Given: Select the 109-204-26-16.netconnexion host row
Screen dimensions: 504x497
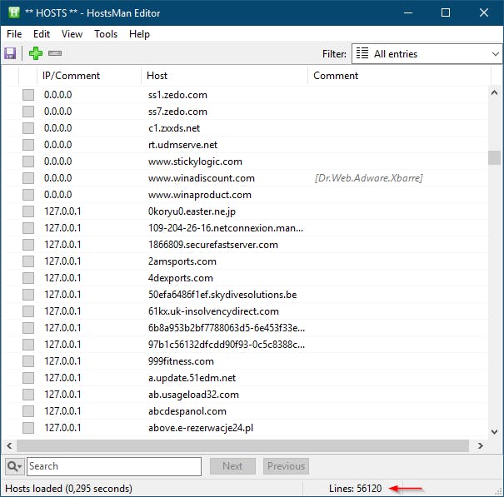Looking at the screenshot, I should coord(247,228).
